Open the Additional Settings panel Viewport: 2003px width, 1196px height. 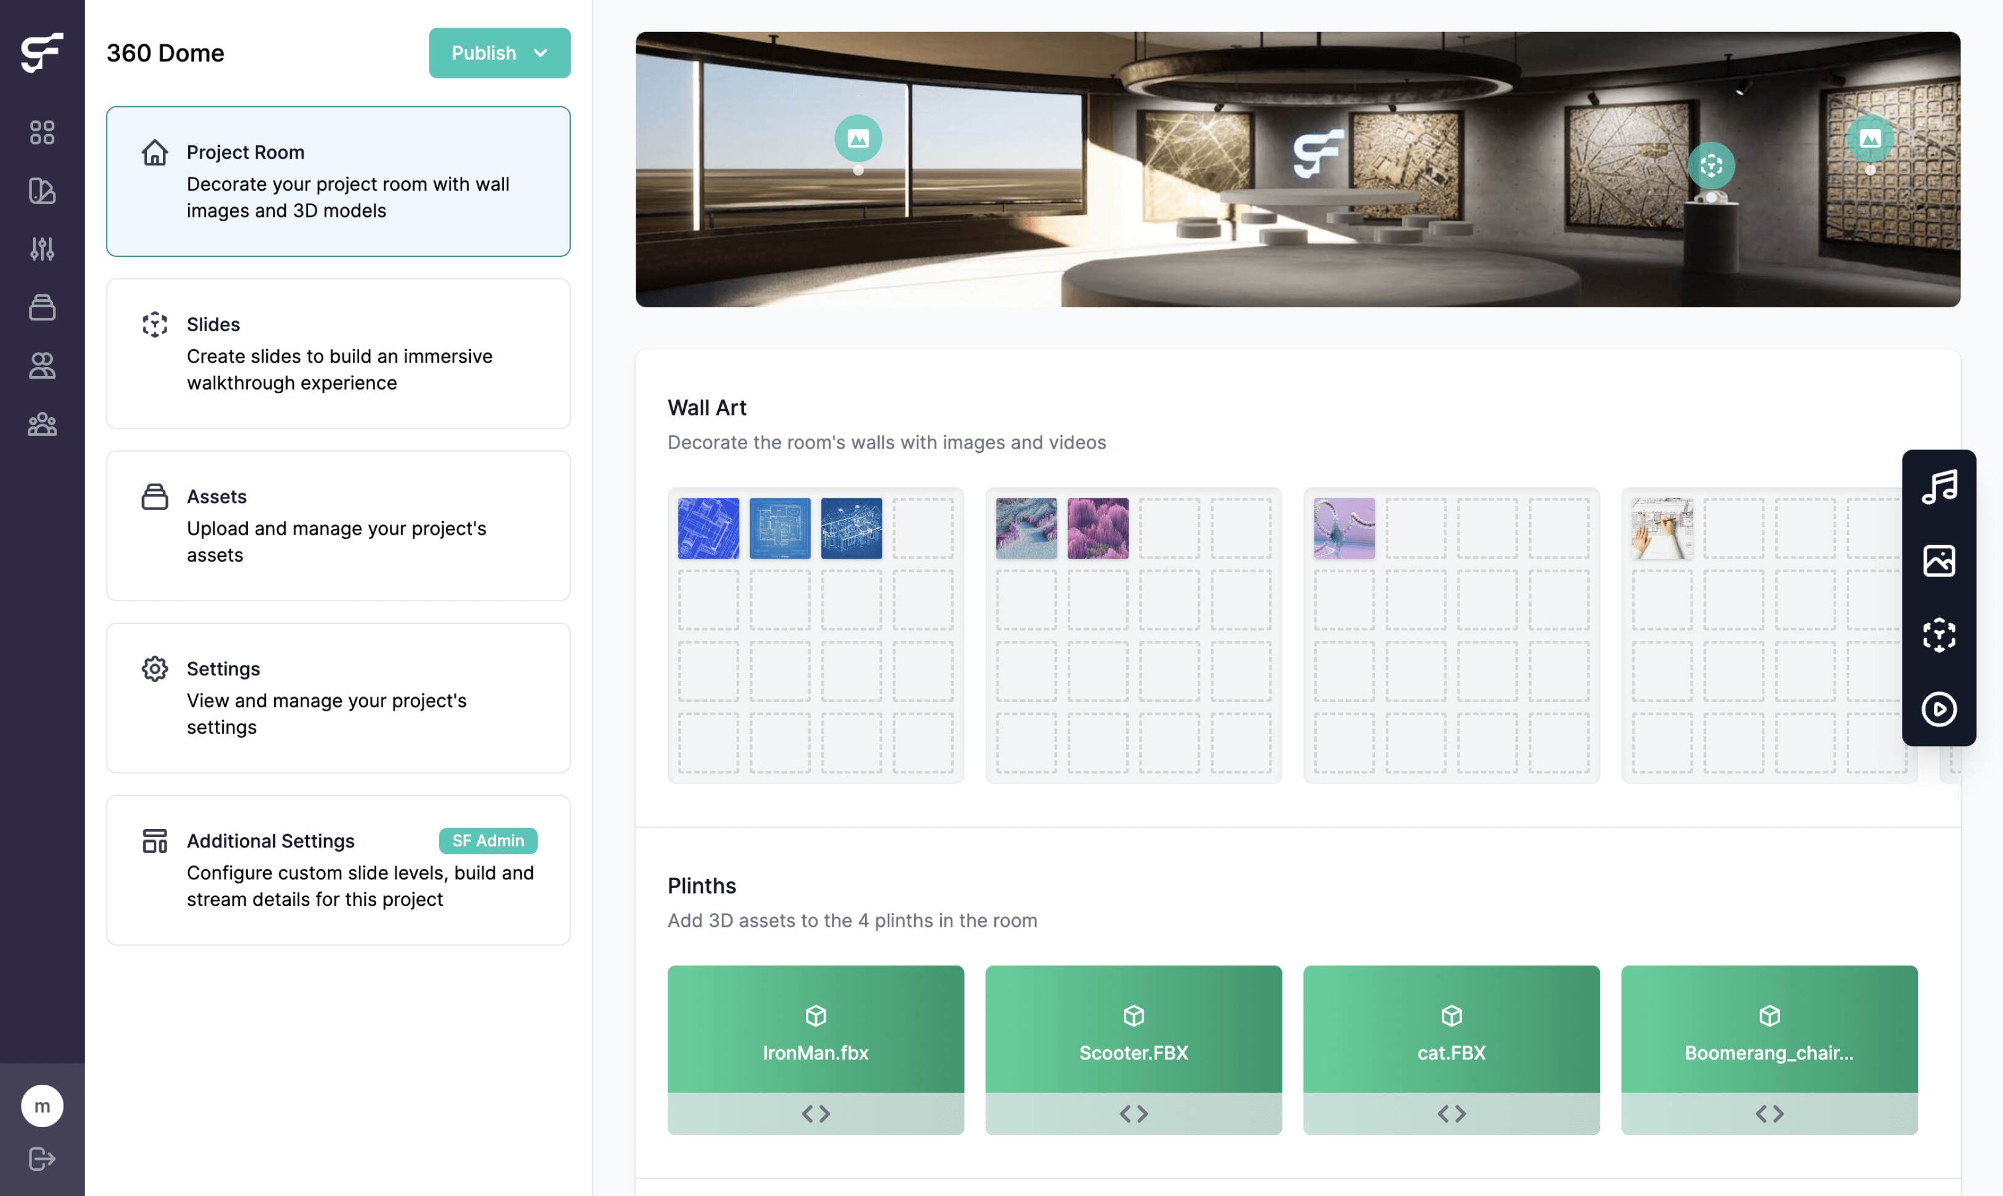pos(338,870)
